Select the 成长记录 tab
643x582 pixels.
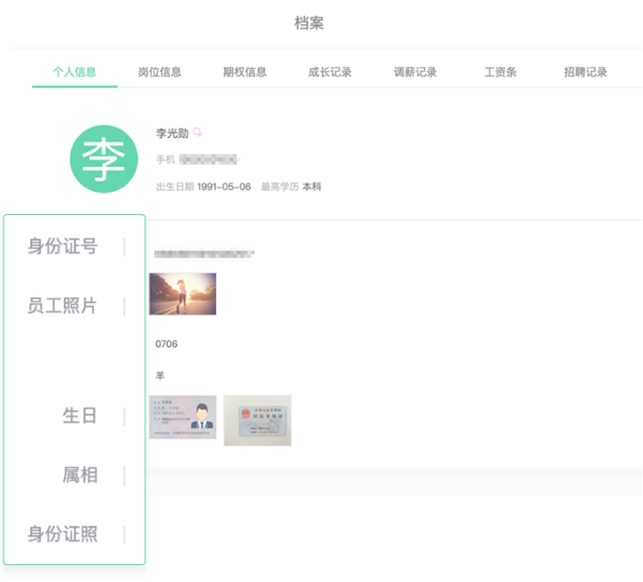[330, 73]
